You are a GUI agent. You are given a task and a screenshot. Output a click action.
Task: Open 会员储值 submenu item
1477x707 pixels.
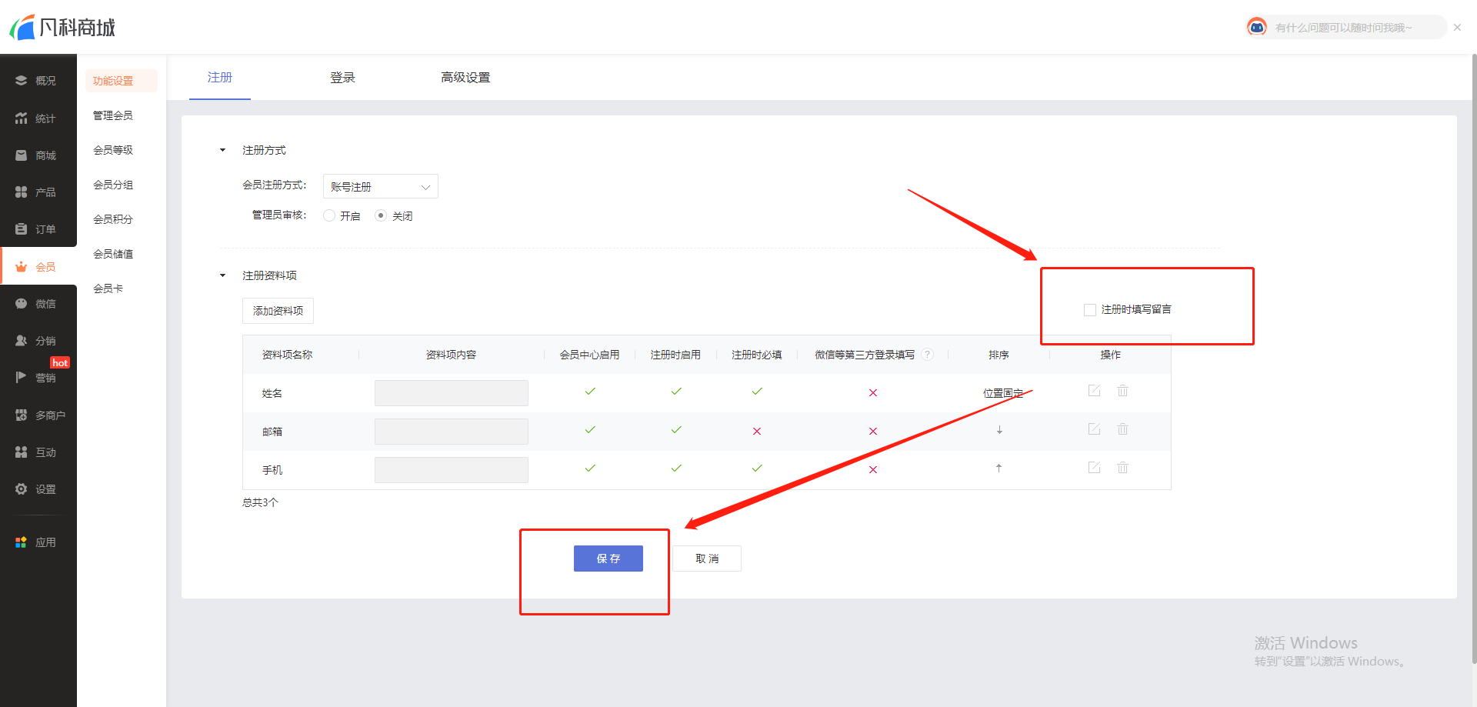(113, 254)
